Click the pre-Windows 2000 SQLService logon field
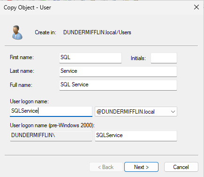Image resolution: width=204 pixels, height=177 pixels. [x=136, y=136]
